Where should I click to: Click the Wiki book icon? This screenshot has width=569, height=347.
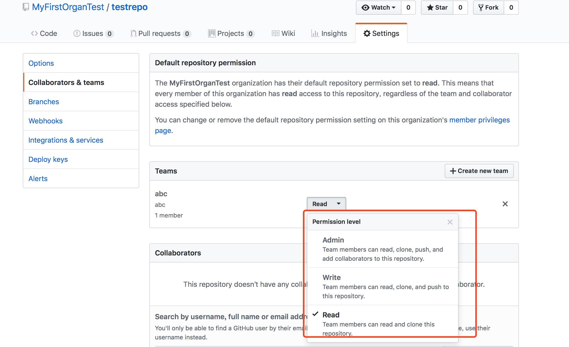click(x=275, y=33)
